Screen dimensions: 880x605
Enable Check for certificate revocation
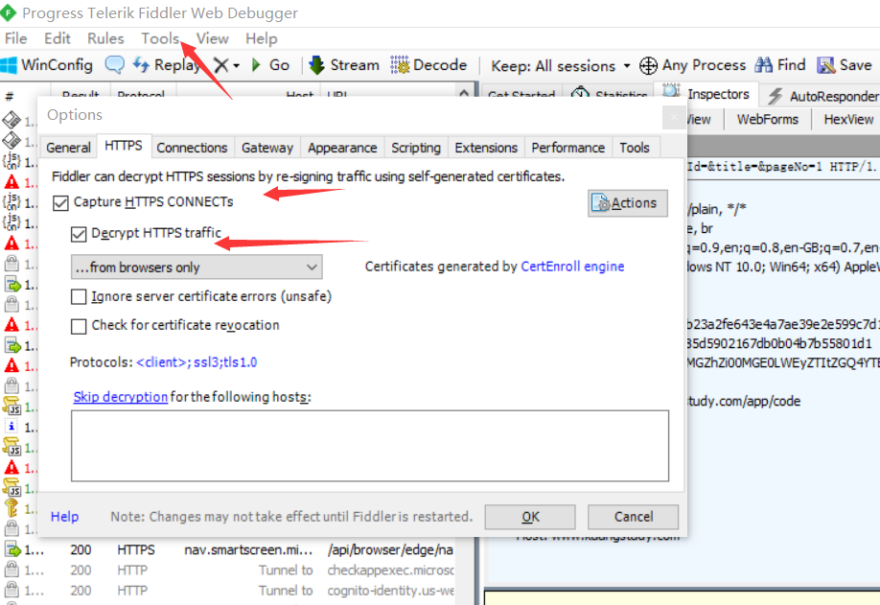point(79,326)
